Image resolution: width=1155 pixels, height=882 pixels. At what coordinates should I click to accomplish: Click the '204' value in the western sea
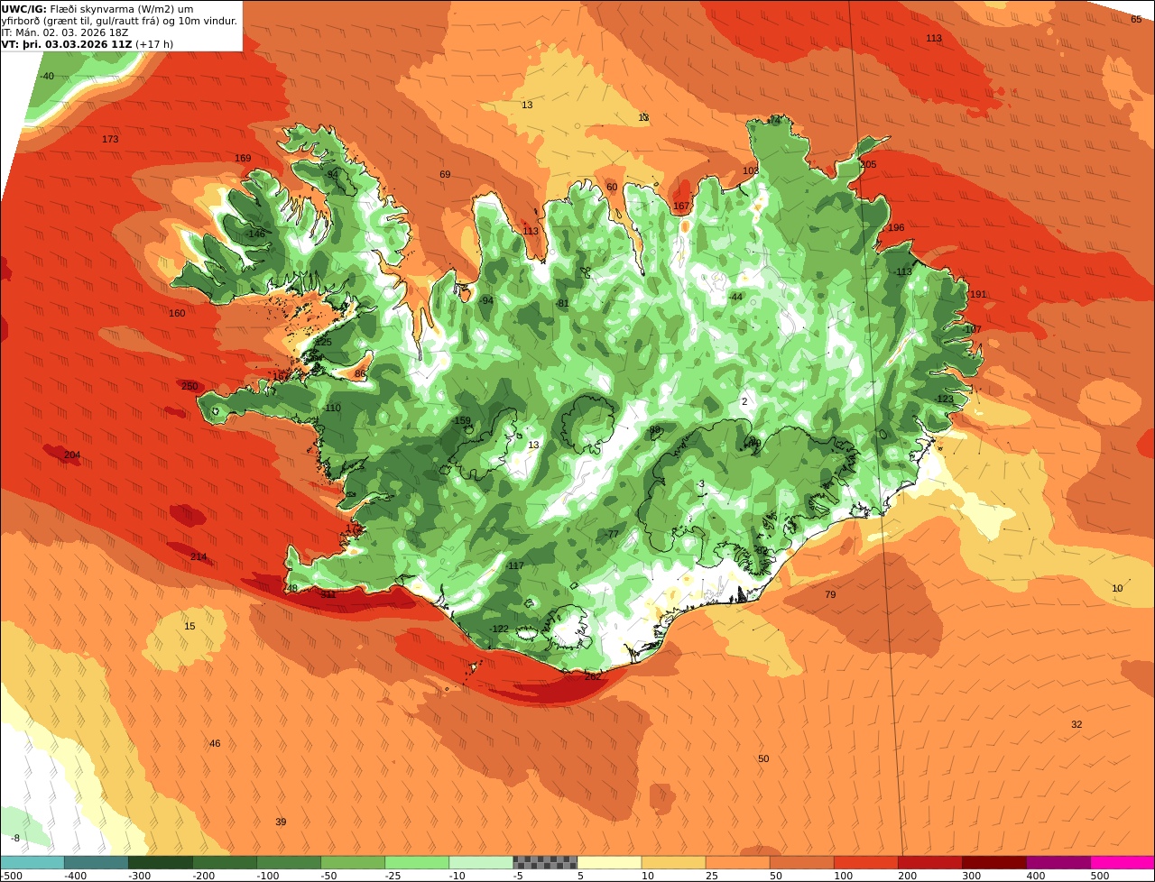72,455
